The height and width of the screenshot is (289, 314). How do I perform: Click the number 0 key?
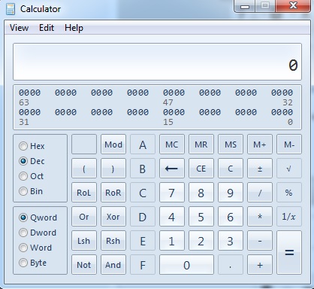pos(186,265)
